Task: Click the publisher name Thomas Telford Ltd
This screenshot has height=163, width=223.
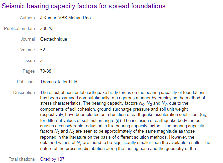Action: click(x=59, y=82)
